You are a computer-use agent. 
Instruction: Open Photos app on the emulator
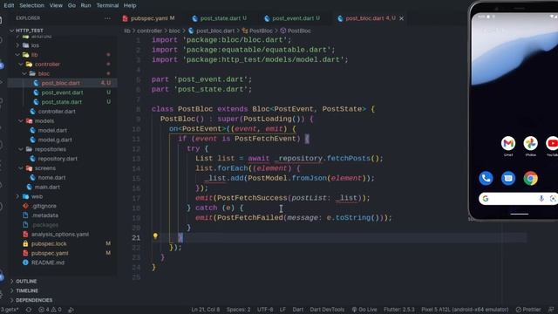coord(531,143)
